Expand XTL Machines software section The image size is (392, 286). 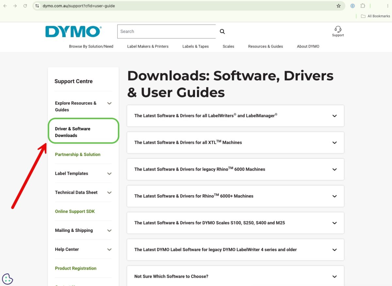point(236,143)
